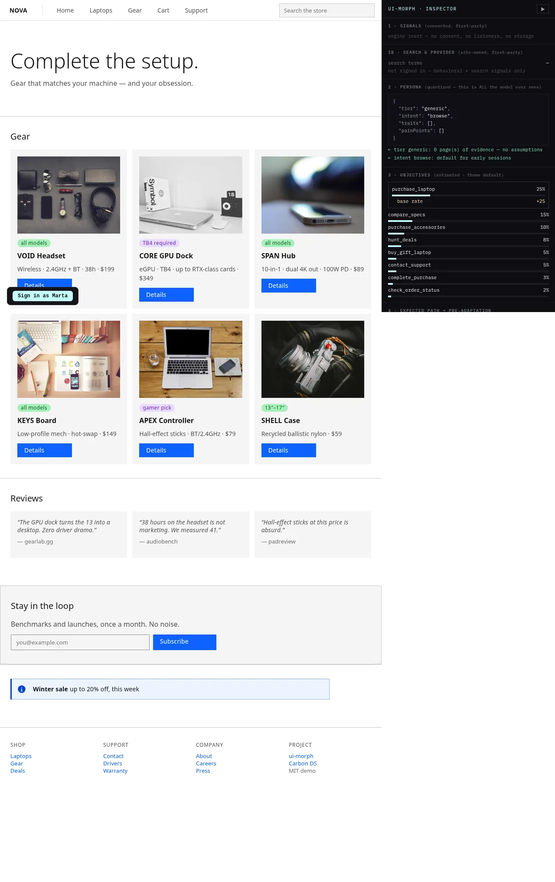555x882 pixels.
Task: Open the Laptops nav item
Action: click(x=101, y=10)
